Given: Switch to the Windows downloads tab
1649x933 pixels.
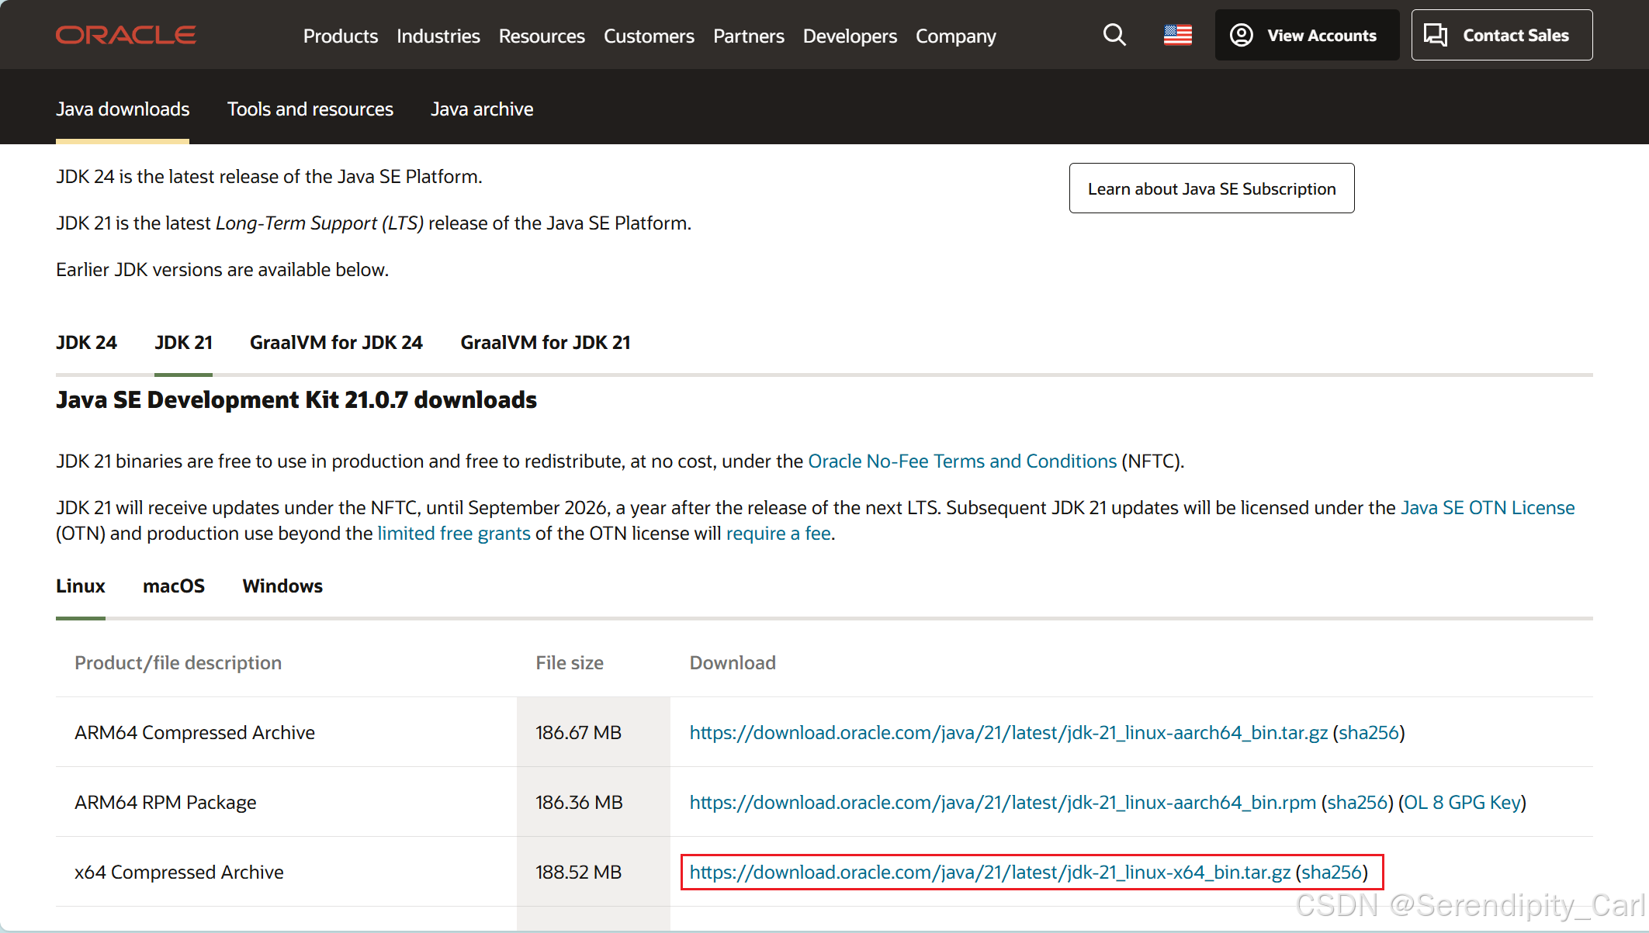Looking at the screenshot, I should click(x=282, y=586).
